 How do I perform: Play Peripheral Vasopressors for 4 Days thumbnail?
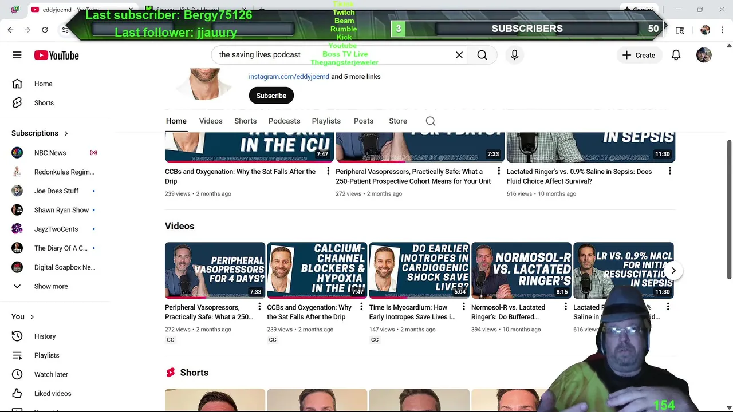[215, 271]
